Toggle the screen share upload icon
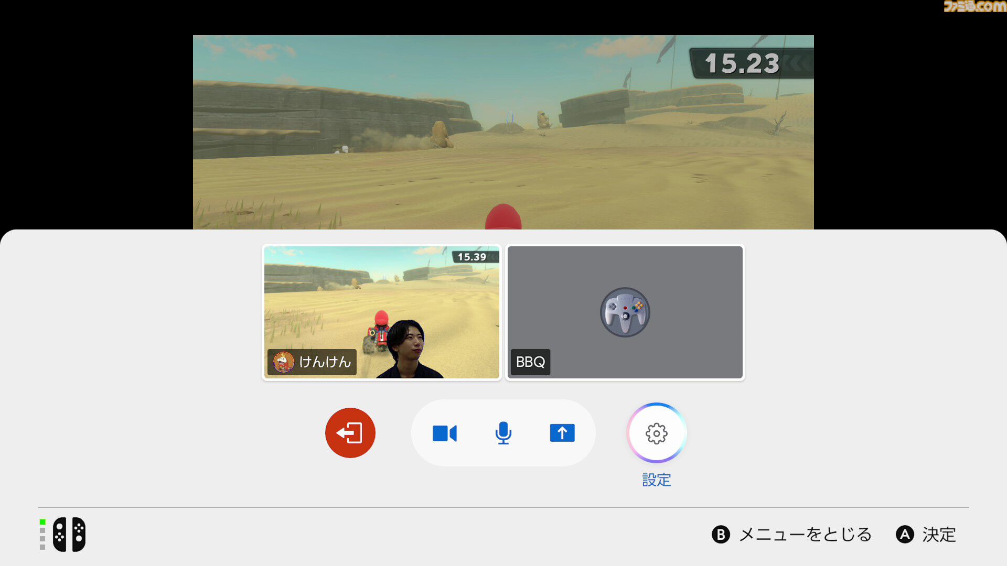 tap(562, 433)
